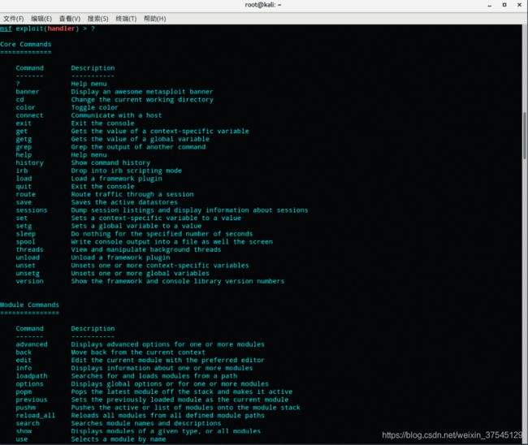This screenshot has width=528, height=445.
Task: Open the 帮助(H) menu
Action: 155,19
